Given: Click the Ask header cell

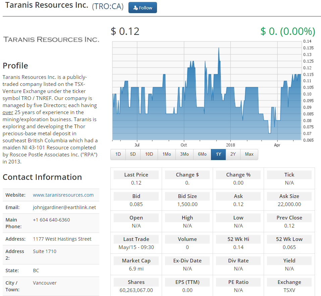Looking at the screenshot, I should click(x=238, y=196).
